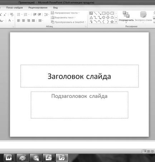Select the Curve shape

pos(100,22)
